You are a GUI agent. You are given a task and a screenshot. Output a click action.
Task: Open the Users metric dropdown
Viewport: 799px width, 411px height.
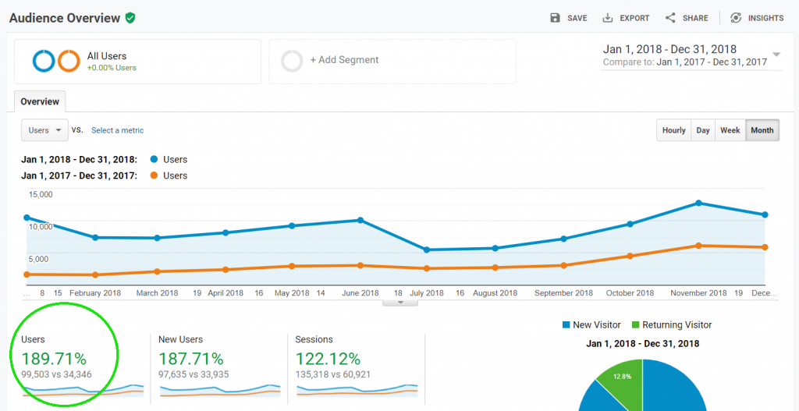click(44, 130)
